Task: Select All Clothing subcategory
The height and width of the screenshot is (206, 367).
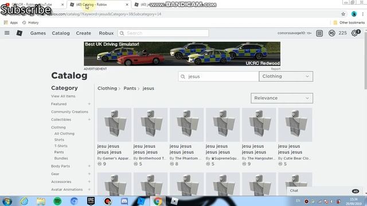Action: point(64,133)
